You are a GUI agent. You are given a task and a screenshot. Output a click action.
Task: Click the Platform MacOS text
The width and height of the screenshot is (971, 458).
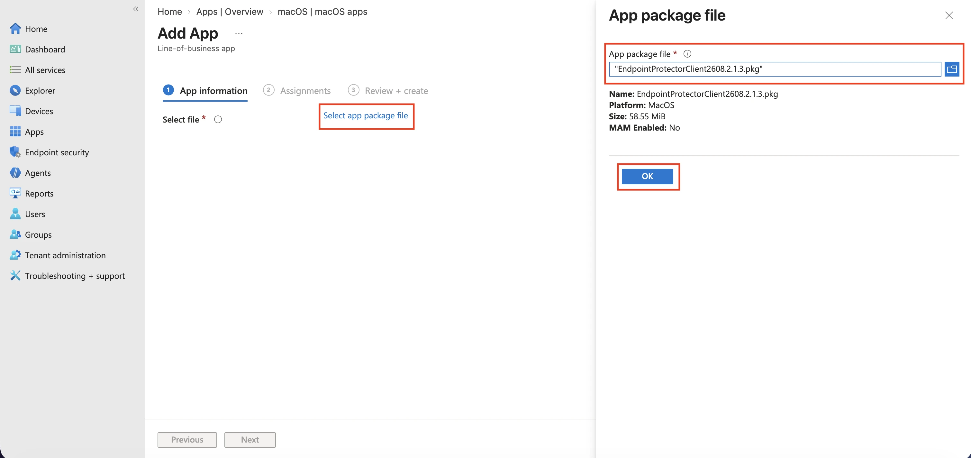[641, 105]
